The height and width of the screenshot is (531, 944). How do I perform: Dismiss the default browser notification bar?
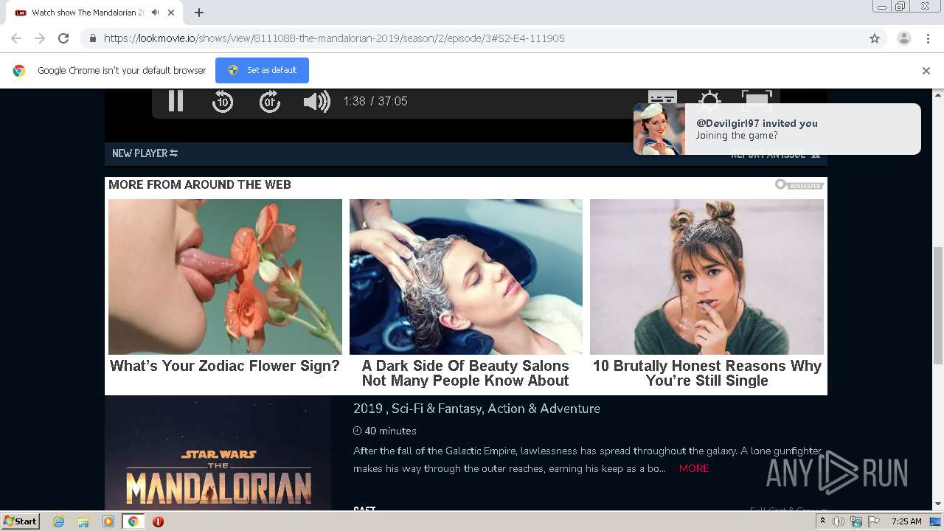click(x=926, y=71)
